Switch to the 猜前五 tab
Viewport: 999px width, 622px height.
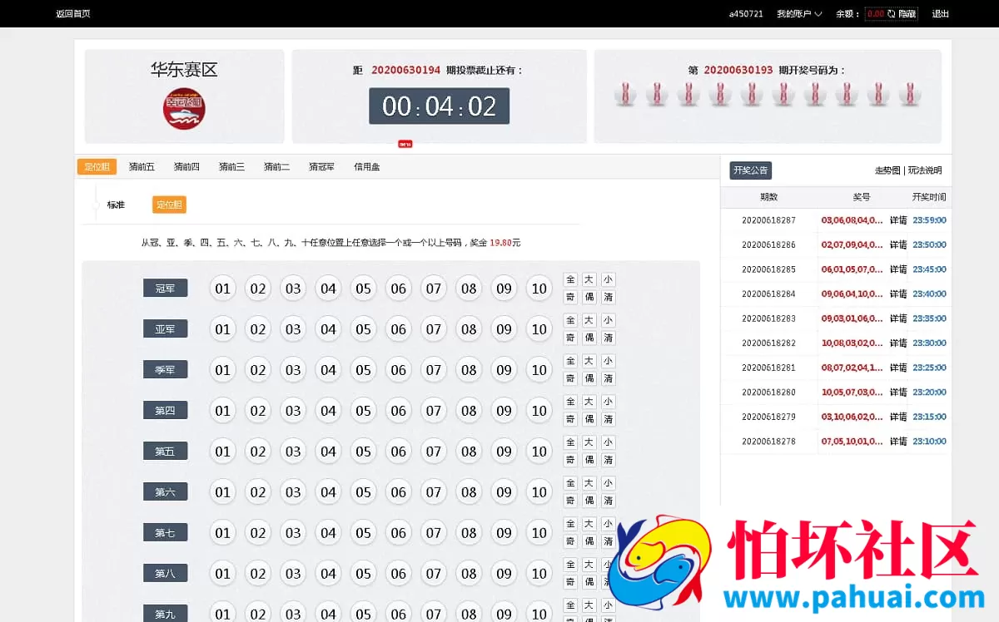point(142,167)
